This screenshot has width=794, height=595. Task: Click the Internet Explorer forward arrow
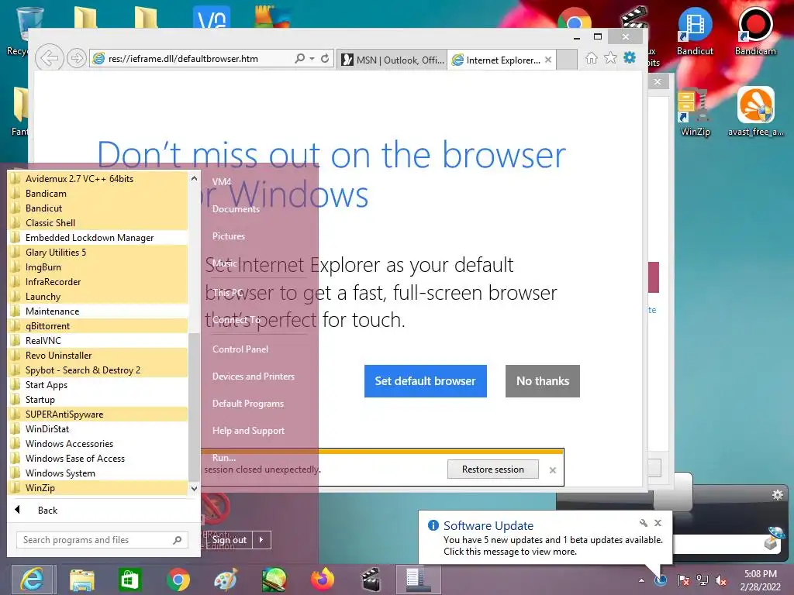pos(77,59)
